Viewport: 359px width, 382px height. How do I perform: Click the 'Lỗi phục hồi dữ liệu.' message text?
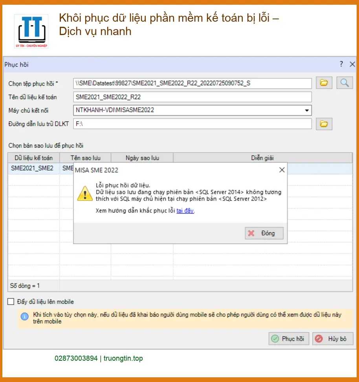[x=123, y=185]
